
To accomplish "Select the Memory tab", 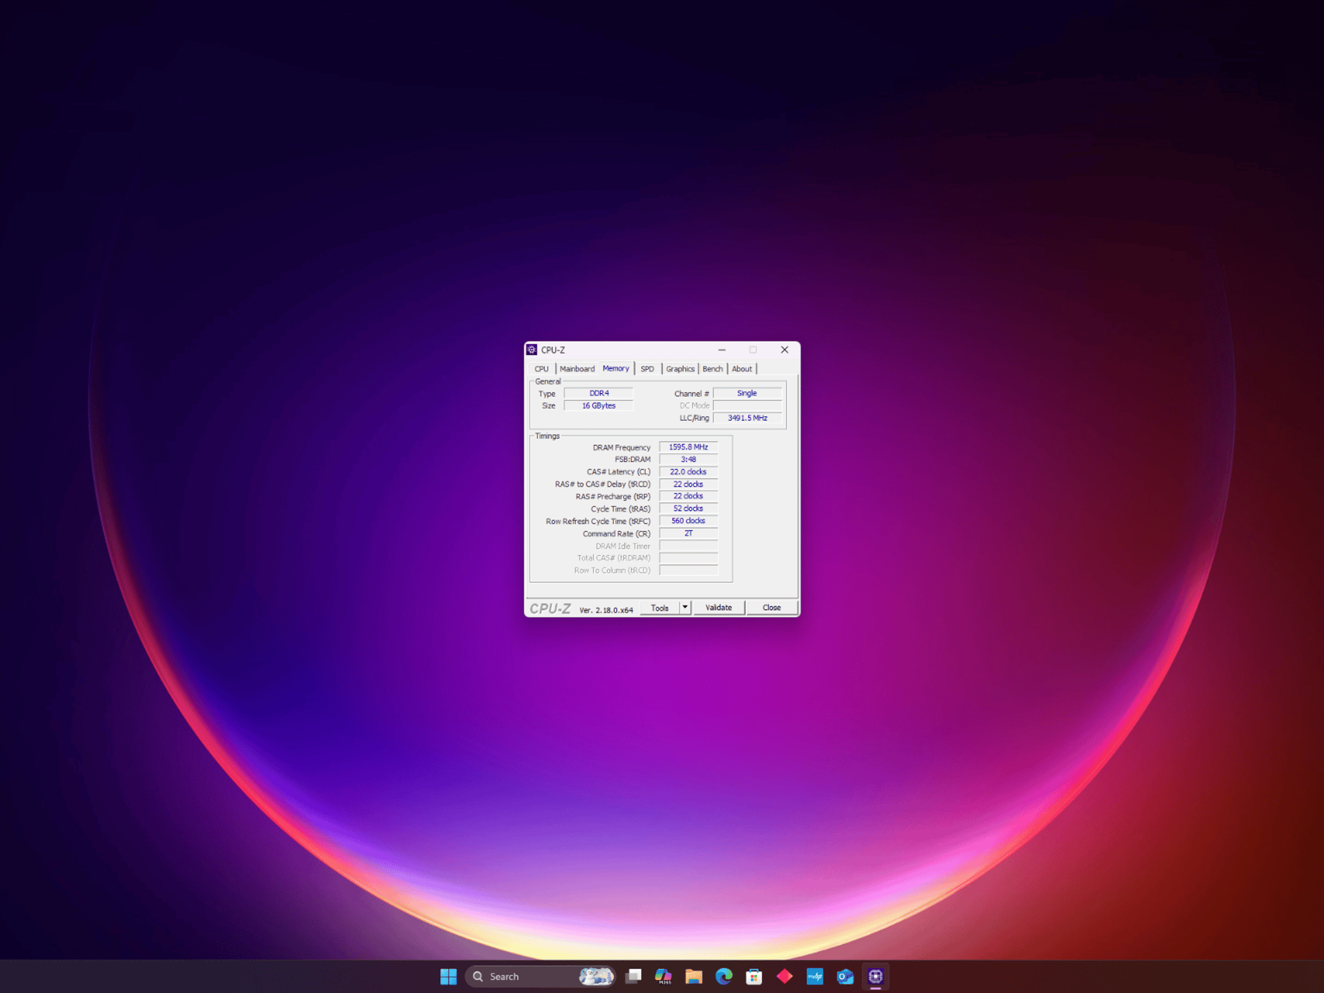I will [615, 368].
